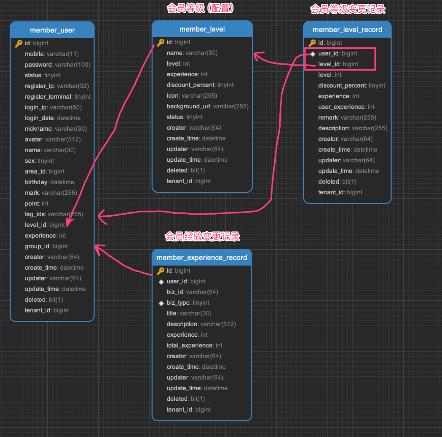Click the primary key icon in member_user table
This screenshot has width=442, height=437.
19,43
